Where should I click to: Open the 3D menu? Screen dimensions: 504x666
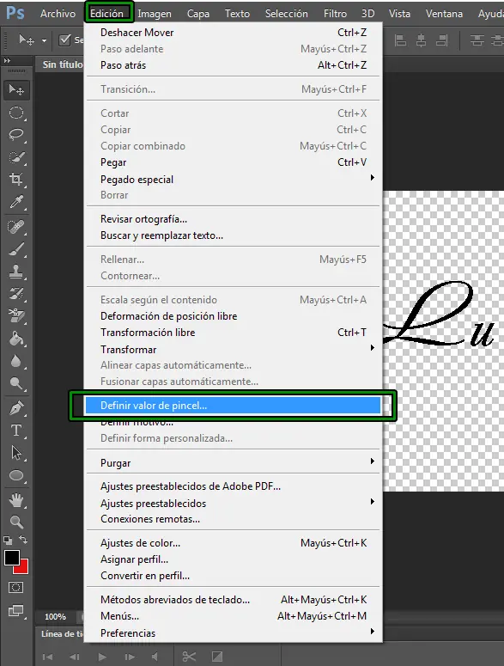pos(367,14)
